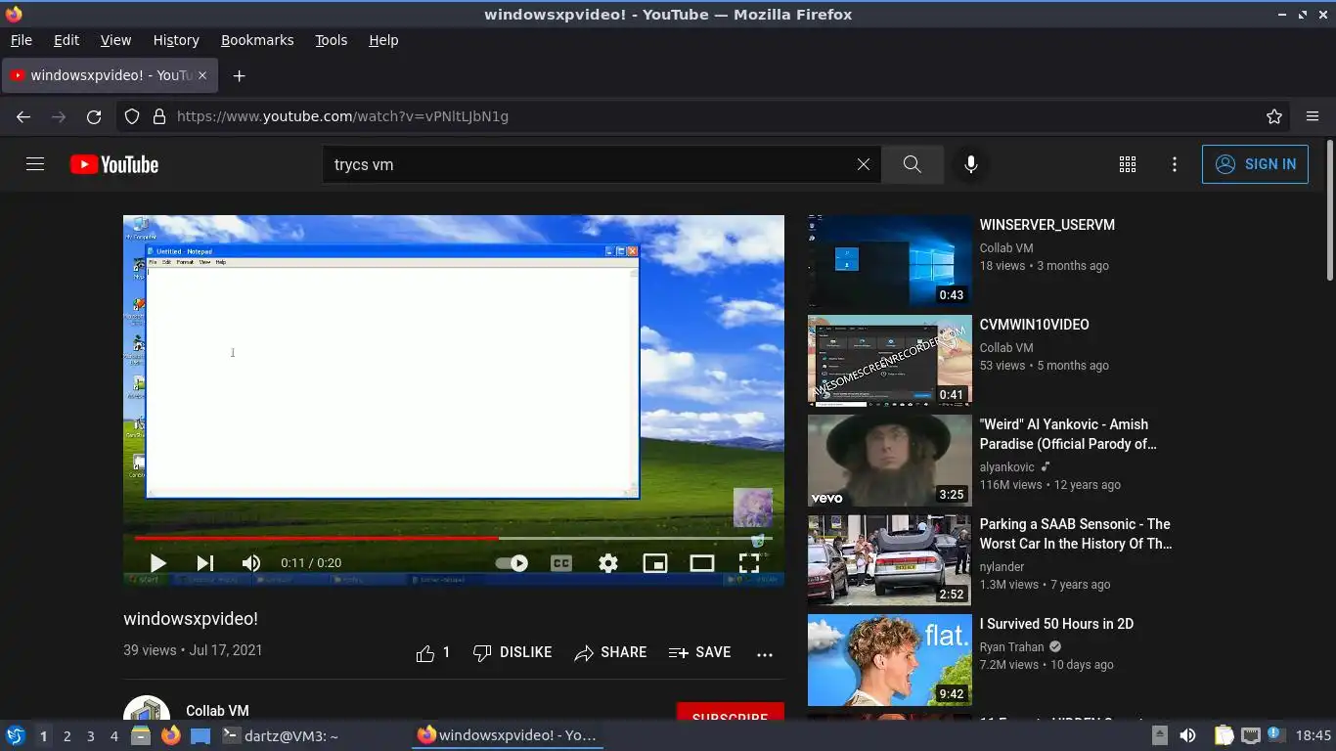Go to the YouTube home logo
Image resolution: width=1336 pixels, height=751 pixels.
coord(114,164)
